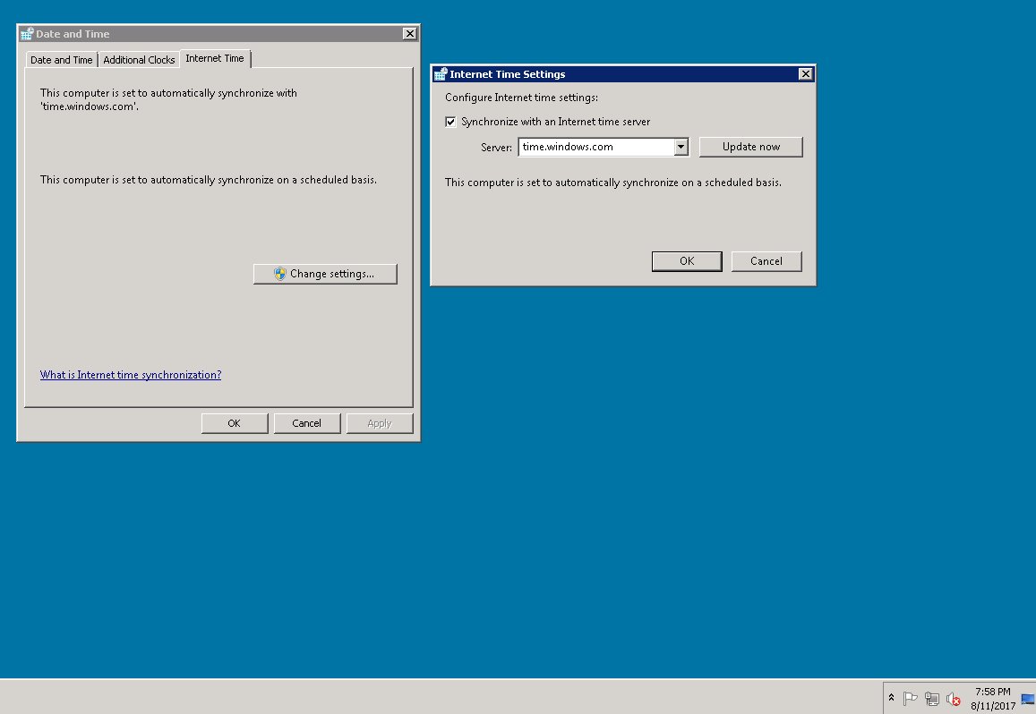Click the Date and Time title bar icon
Image resolution: width=1036 pixels, height=714 pixels.
[27, 34]
